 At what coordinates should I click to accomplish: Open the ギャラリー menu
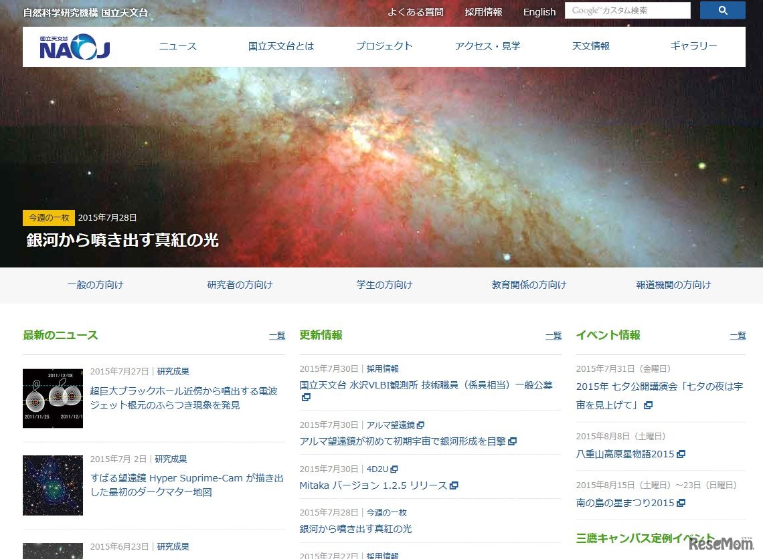(693, 46)
